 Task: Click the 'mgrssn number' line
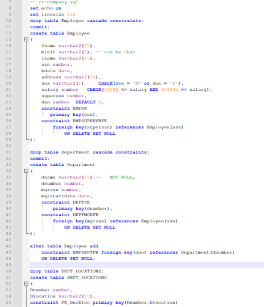pos(61,190)
